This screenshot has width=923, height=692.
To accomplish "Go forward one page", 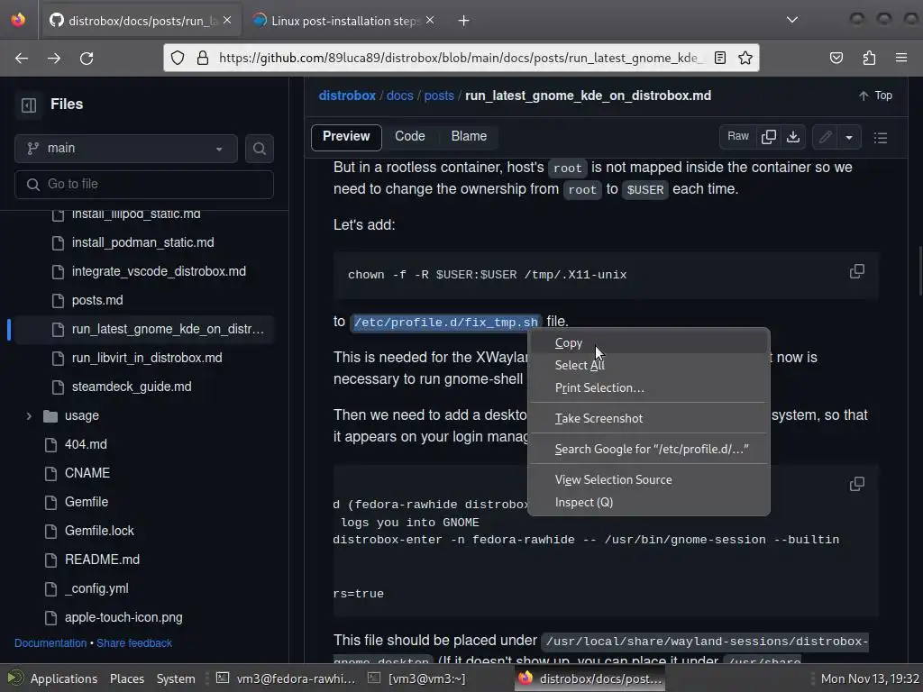I will point(54,59).
